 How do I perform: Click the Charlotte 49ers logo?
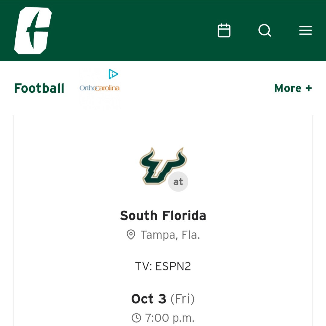click(33, 30)
